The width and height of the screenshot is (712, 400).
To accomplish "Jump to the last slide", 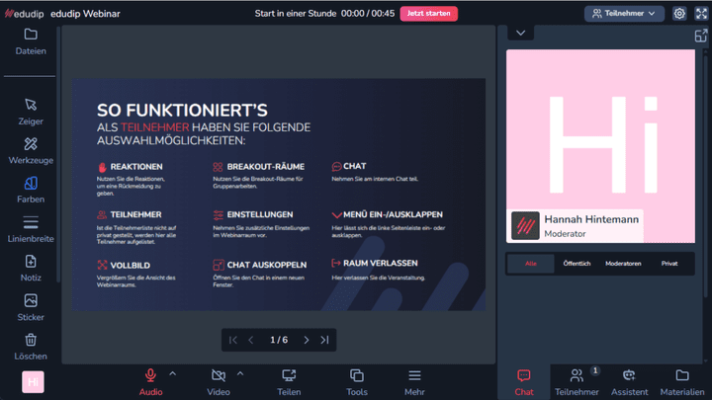I will (324, 340).
